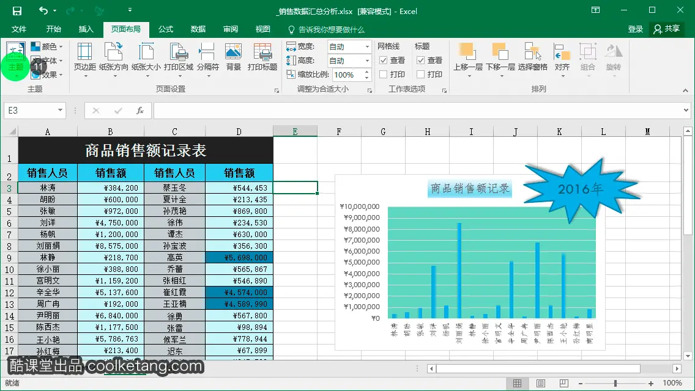This screenshot has height=391, width=695.
Task: Click the zoom out minus icon
Action: (x=581, y=384)
